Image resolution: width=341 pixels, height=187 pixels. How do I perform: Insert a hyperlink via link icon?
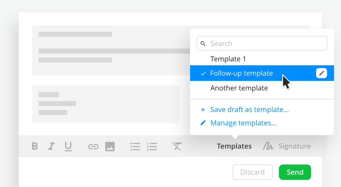point(93,147)
